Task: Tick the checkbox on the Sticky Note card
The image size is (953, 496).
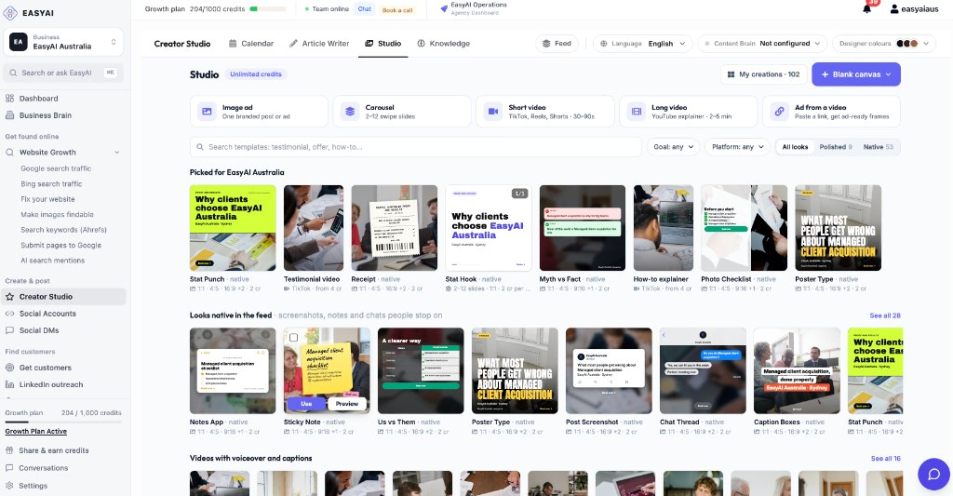Action: [293, 338]
